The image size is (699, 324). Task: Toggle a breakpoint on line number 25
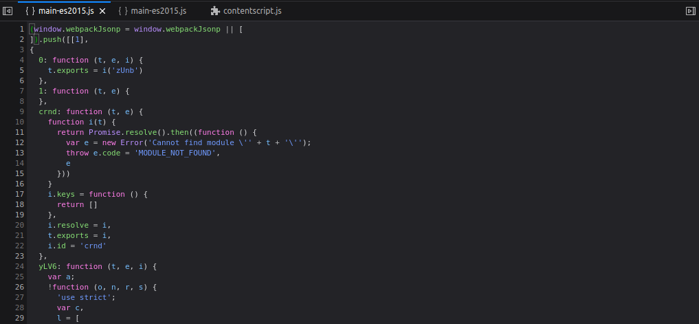[x=20, y=277]
